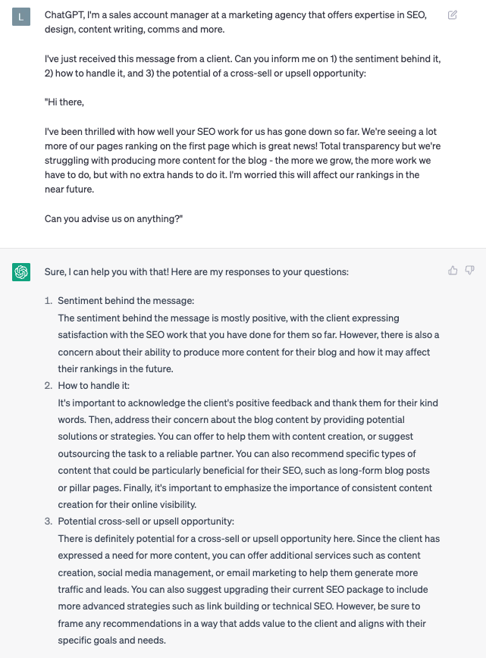Click the 'Sentiment behind the message' list item

(126, 301)
